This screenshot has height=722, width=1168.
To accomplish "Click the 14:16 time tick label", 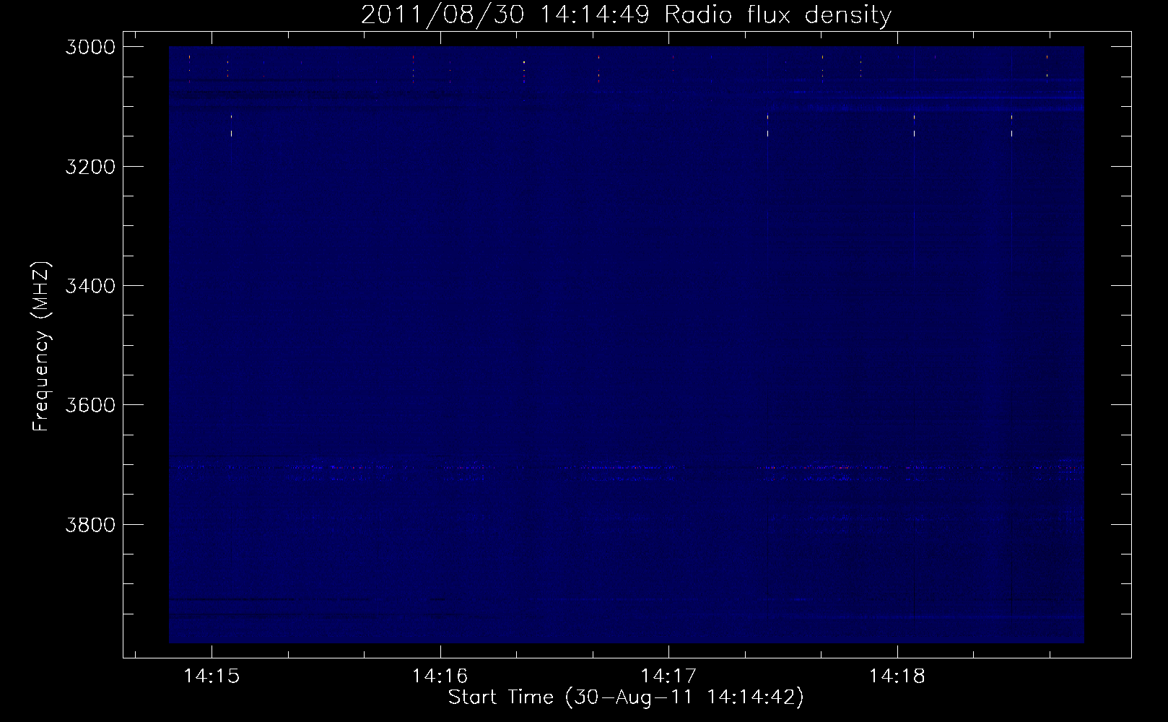I will click(440, 677).
